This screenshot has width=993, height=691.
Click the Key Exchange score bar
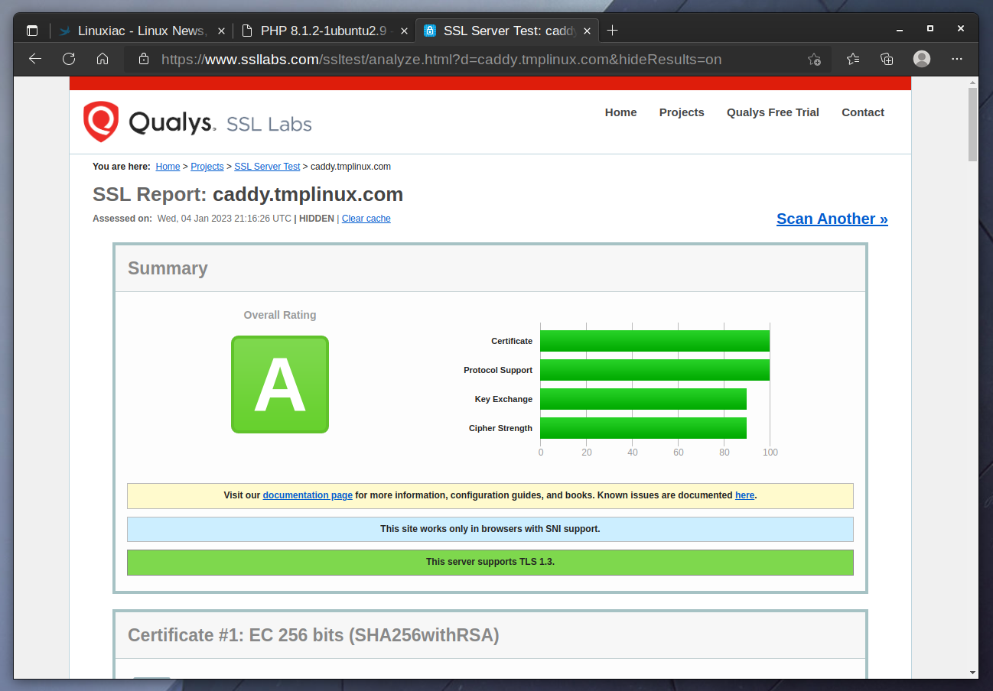pos(643,399)
